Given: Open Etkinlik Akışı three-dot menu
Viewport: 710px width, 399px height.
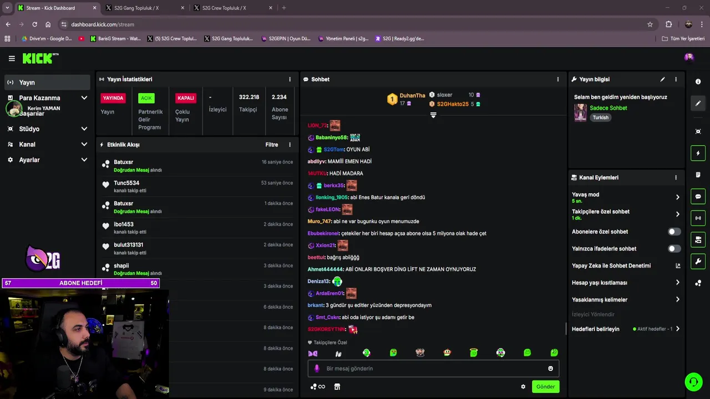Looking at the screenshot, I should click(290, 145).
